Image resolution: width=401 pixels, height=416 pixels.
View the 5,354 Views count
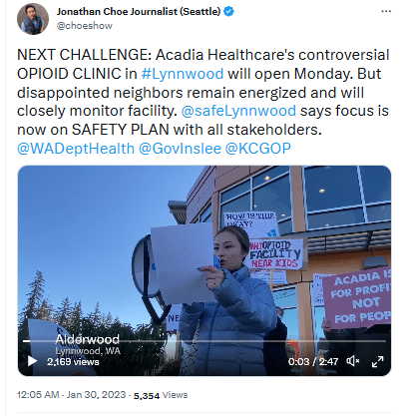tap(161, 395)
